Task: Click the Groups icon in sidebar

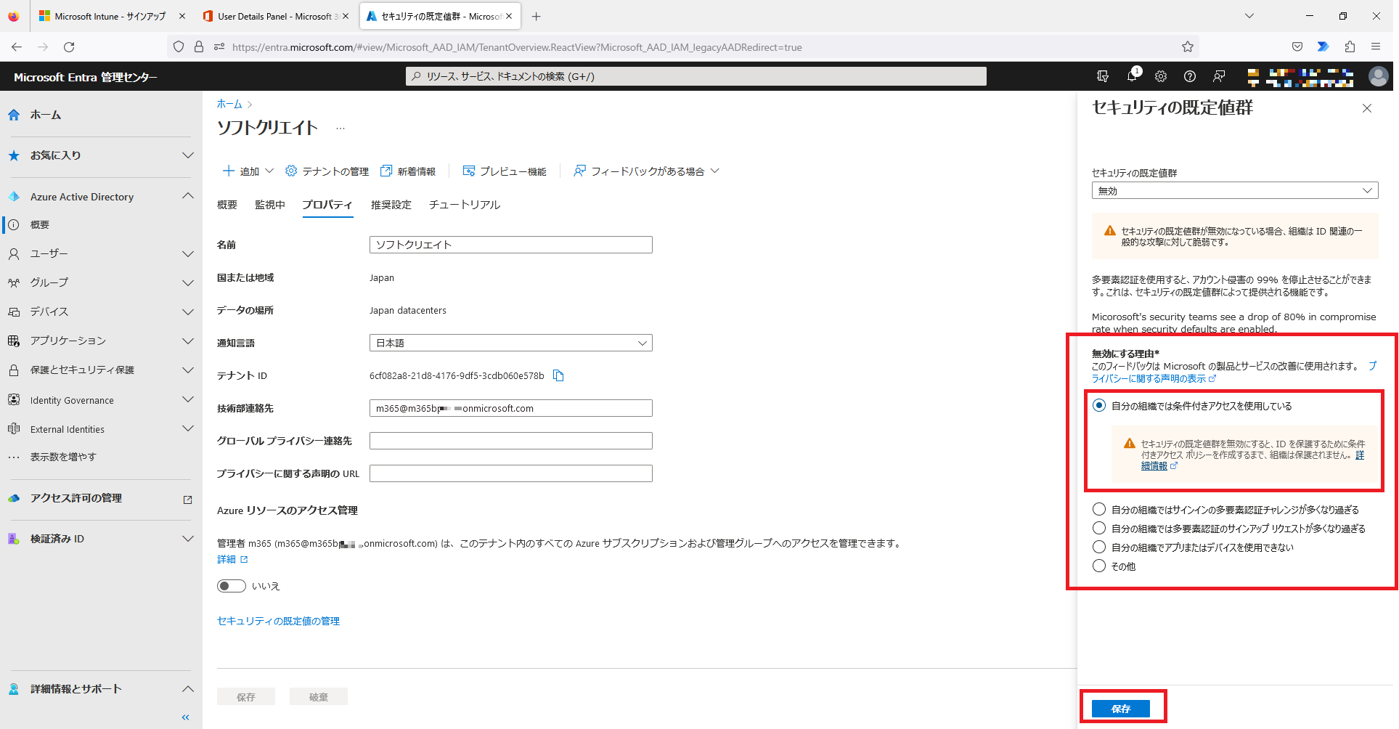Action: (x=14, y=282)
